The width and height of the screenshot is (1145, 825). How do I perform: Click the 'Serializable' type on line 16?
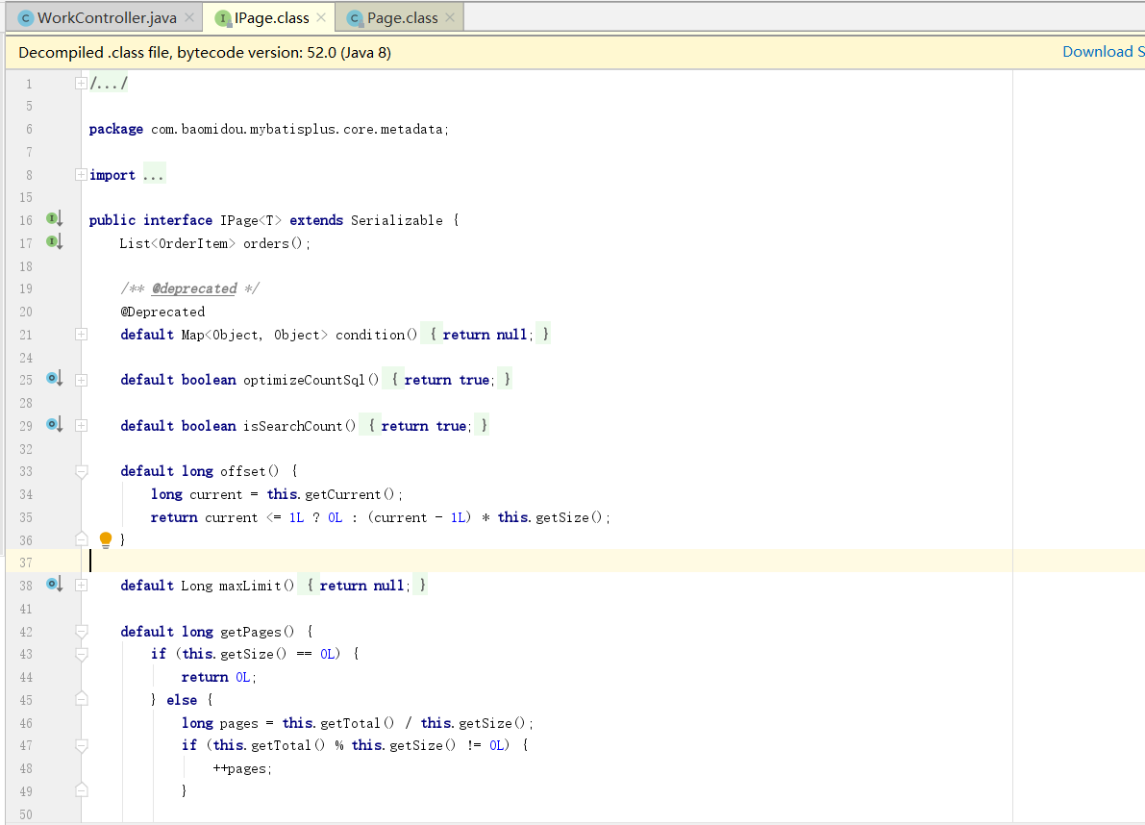396,220
